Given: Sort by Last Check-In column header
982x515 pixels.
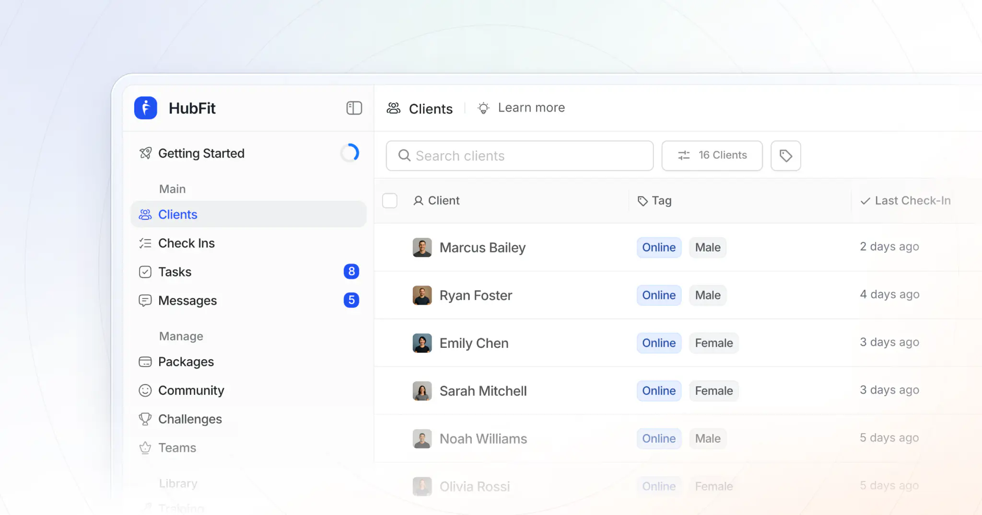Looking at the screenshot, I should coord(905,201).
